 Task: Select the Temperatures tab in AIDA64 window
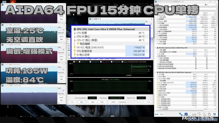tap(72, 59)
